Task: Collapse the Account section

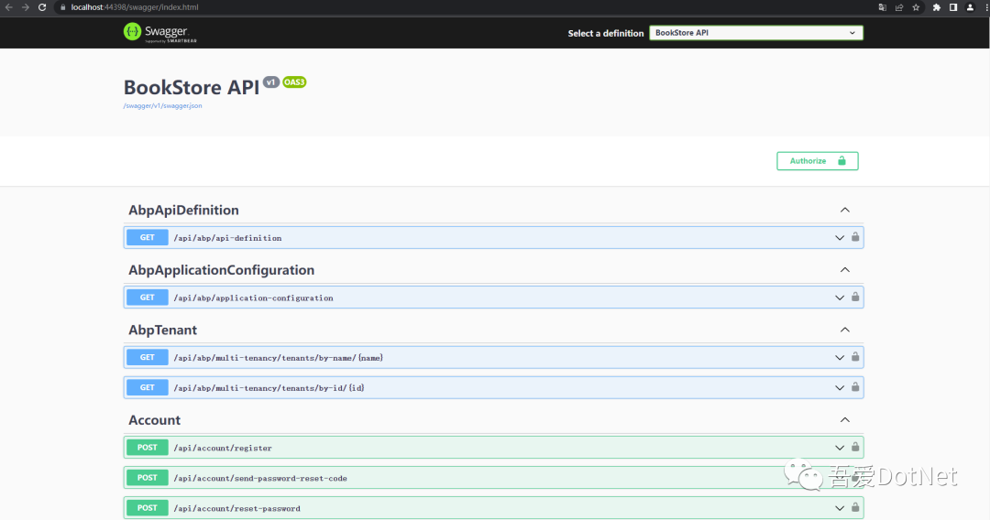Action: [845, 420]
